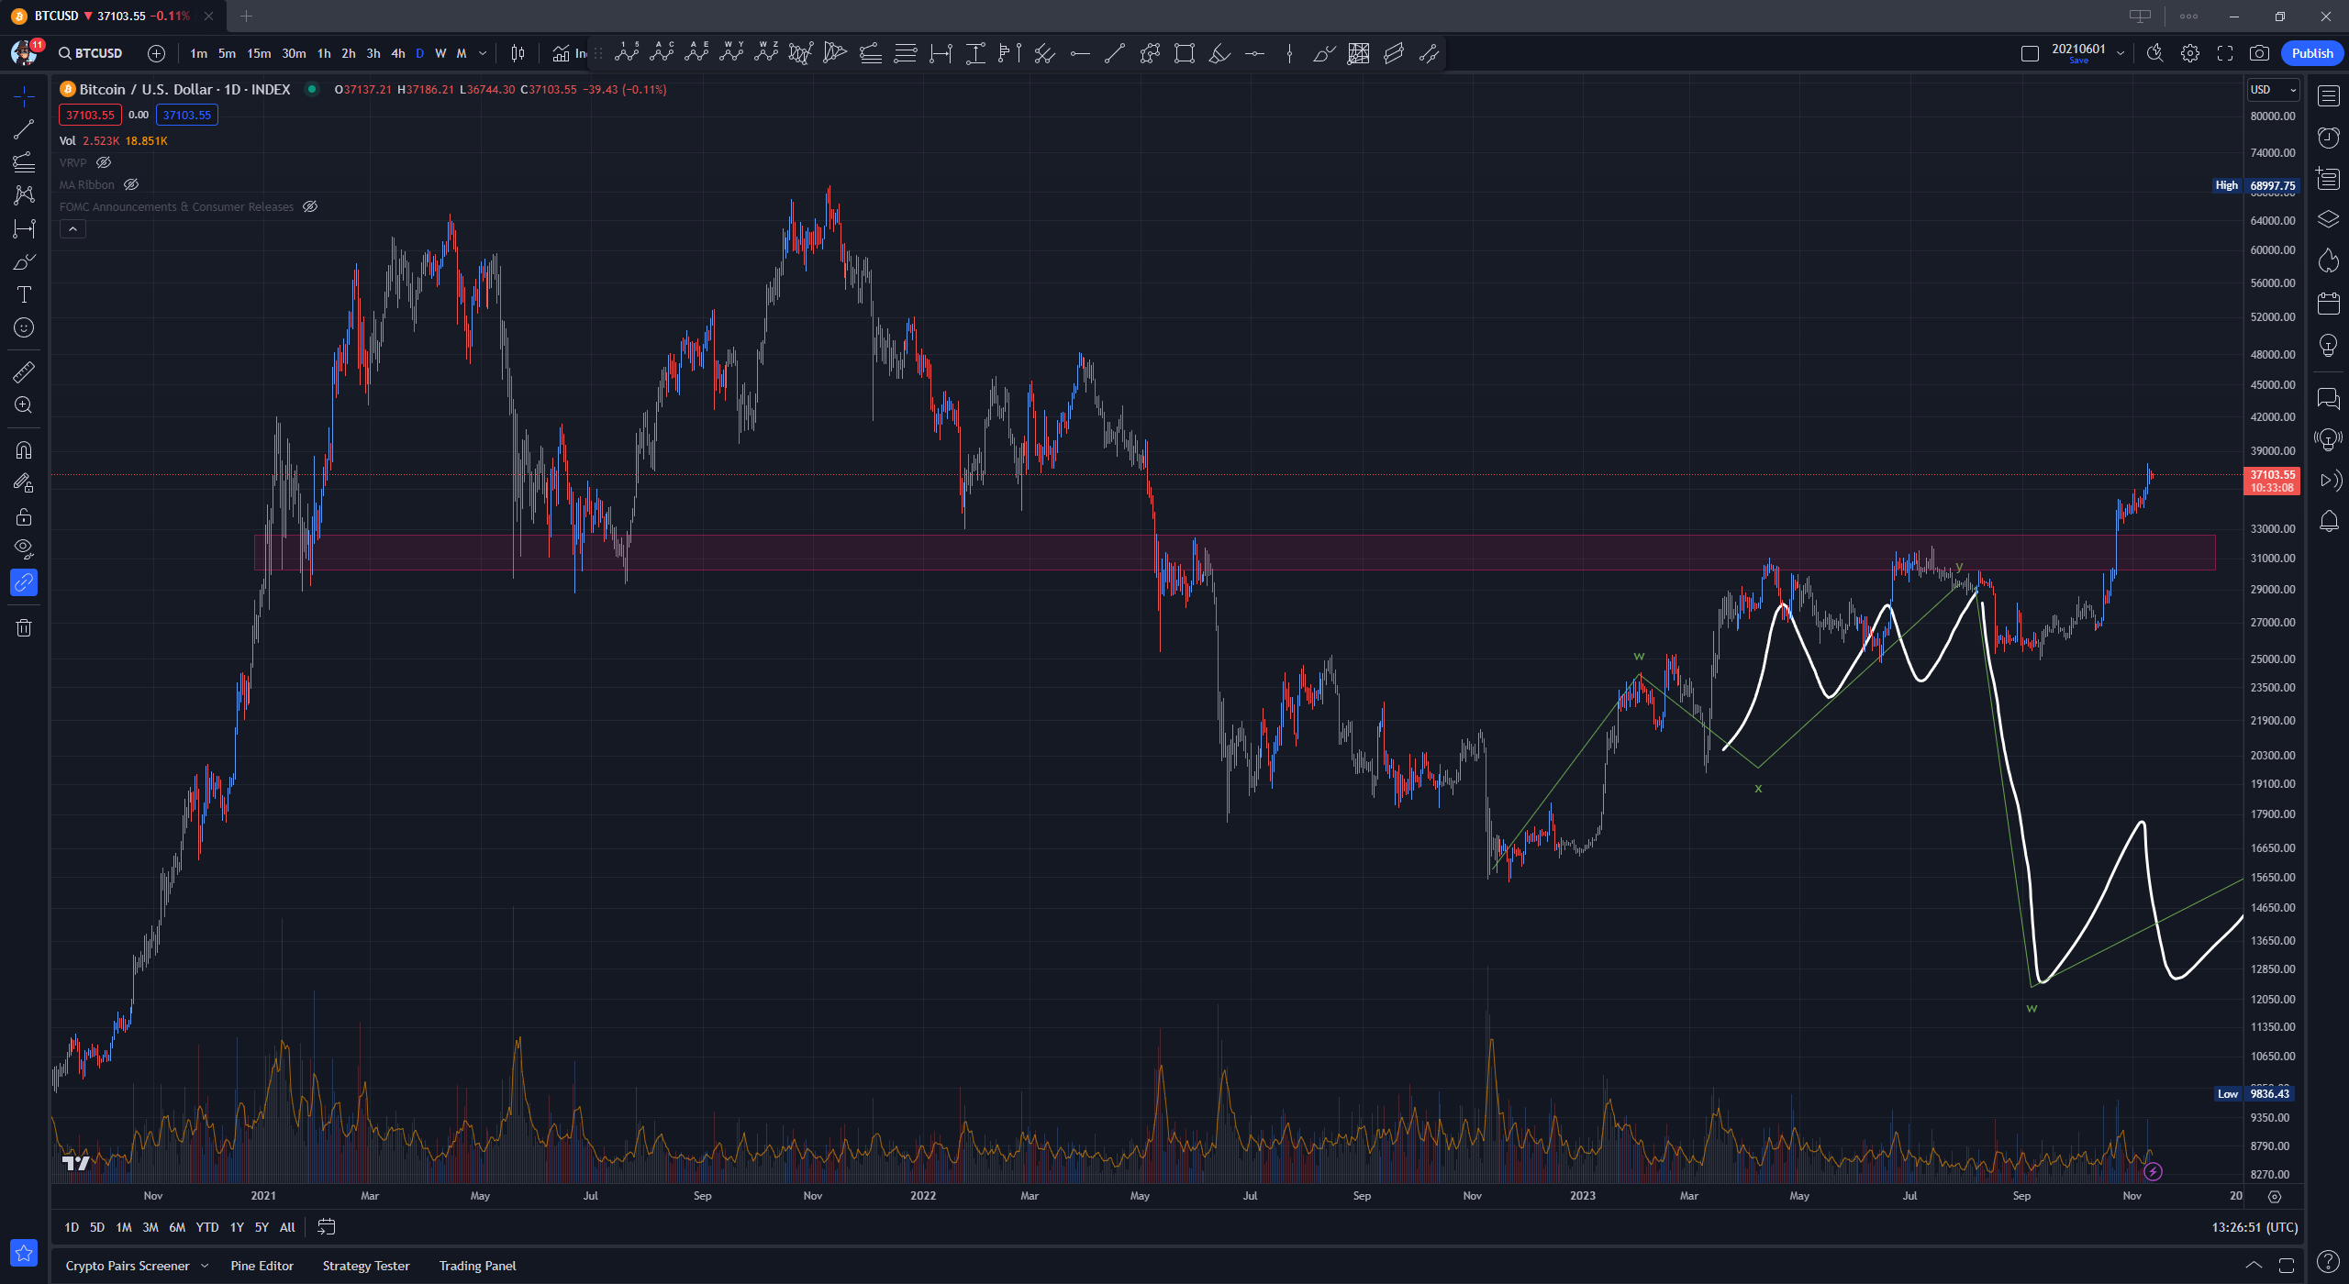Select the Gann box tool in favorites bar
Screen dimensions: 2349x1284
click(1359, 53)
